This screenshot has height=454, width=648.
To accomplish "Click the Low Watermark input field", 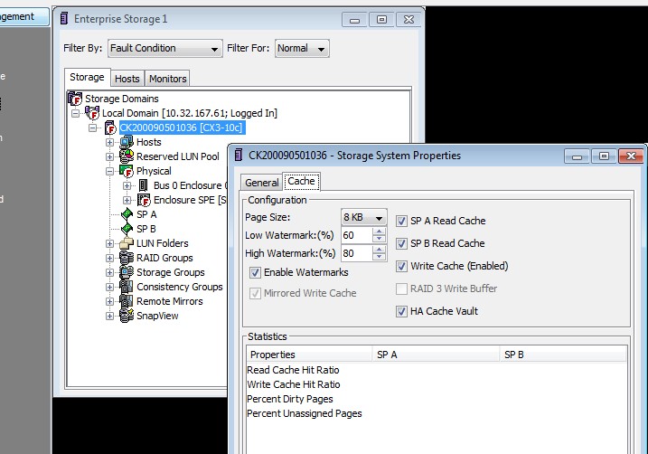I will [x=357, y=235].
